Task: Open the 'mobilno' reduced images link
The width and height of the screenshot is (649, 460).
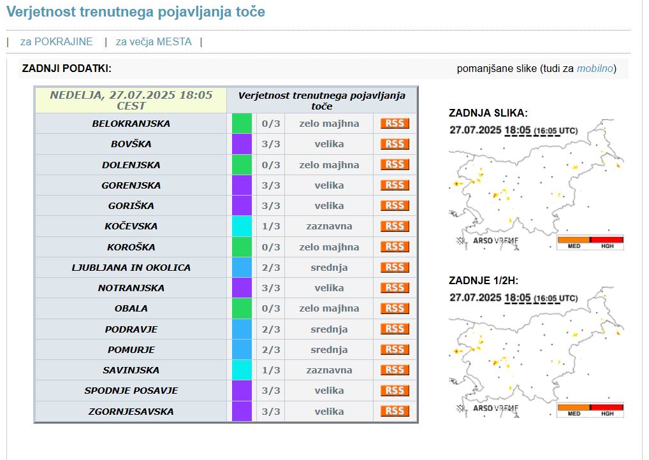Action: pyautogui.click(x=595, y=69)
